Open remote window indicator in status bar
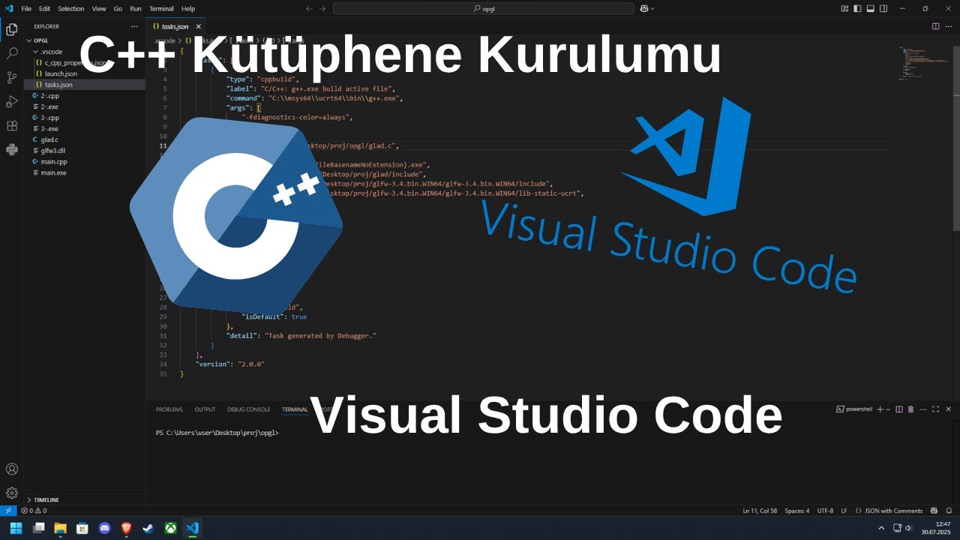This screenshot has height=540, width=960. (x=8, y=511)
